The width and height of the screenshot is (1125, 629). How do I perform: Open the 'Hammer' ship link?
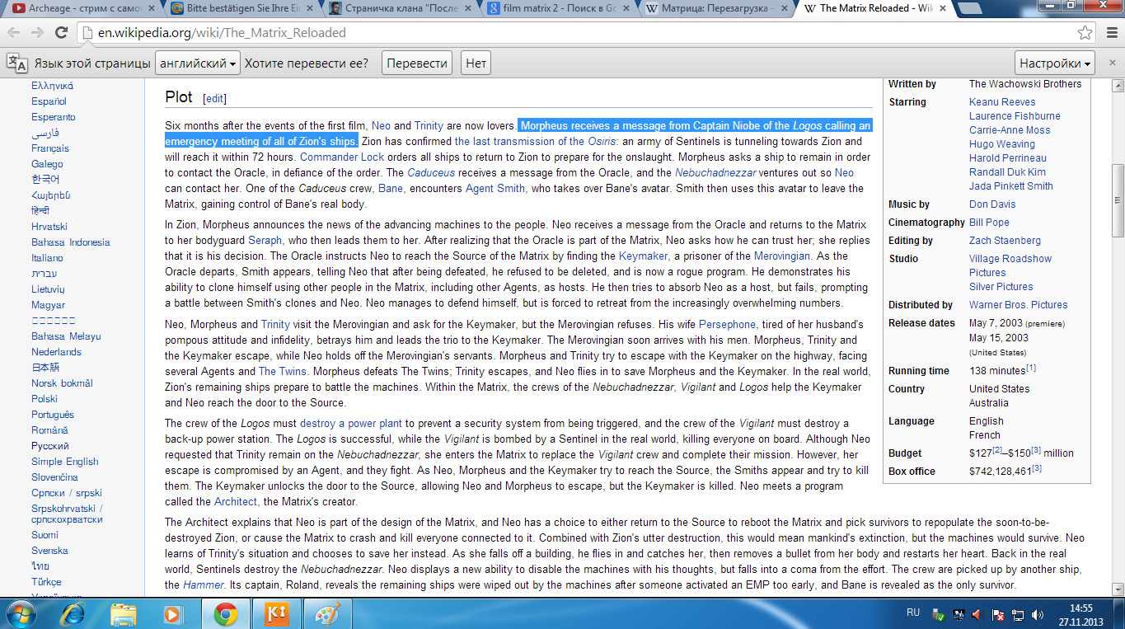[204, 585]
